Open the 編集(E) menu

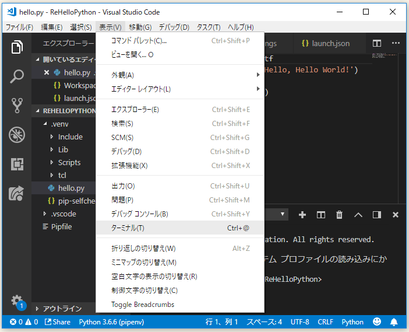coord(52,27)
